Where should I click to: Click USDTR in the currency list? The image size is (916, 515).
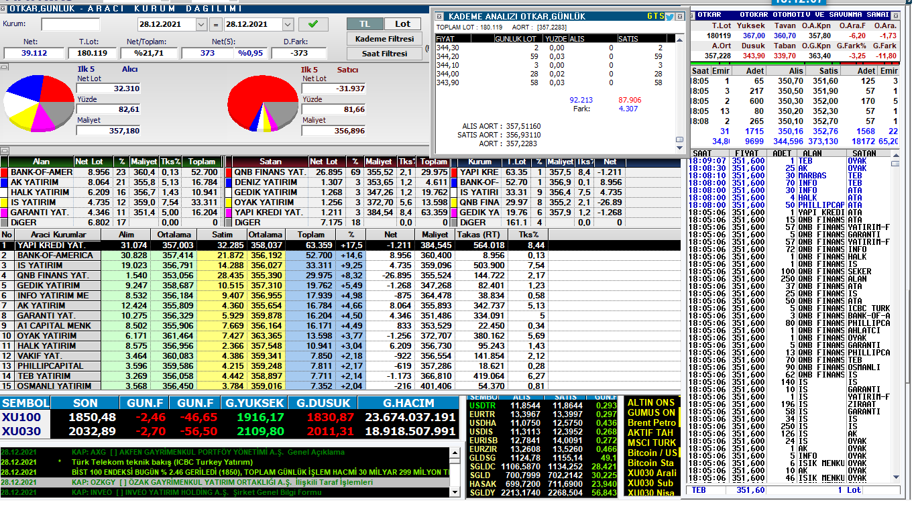pos(482,406)
